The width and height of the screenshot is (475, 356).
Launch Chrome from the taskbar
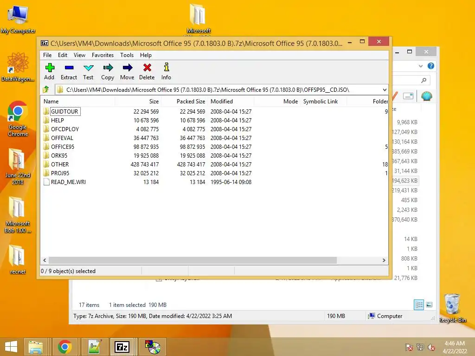coord(64,347)
